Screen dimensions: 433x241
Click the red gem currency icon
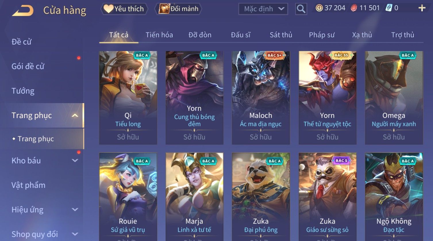[x=354, y=8]
